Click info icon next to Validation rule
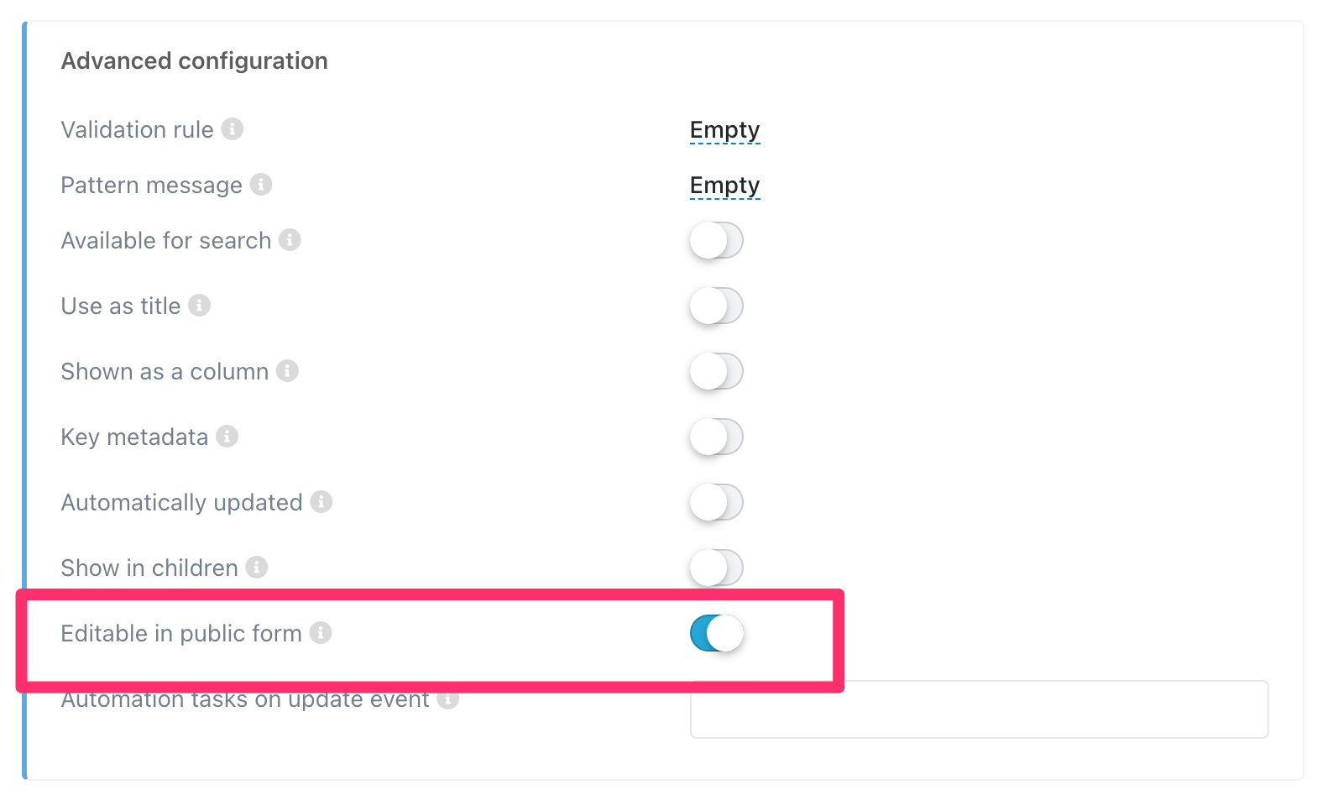The width and height of the screenshot is (1338, 811). click(233, 129)
